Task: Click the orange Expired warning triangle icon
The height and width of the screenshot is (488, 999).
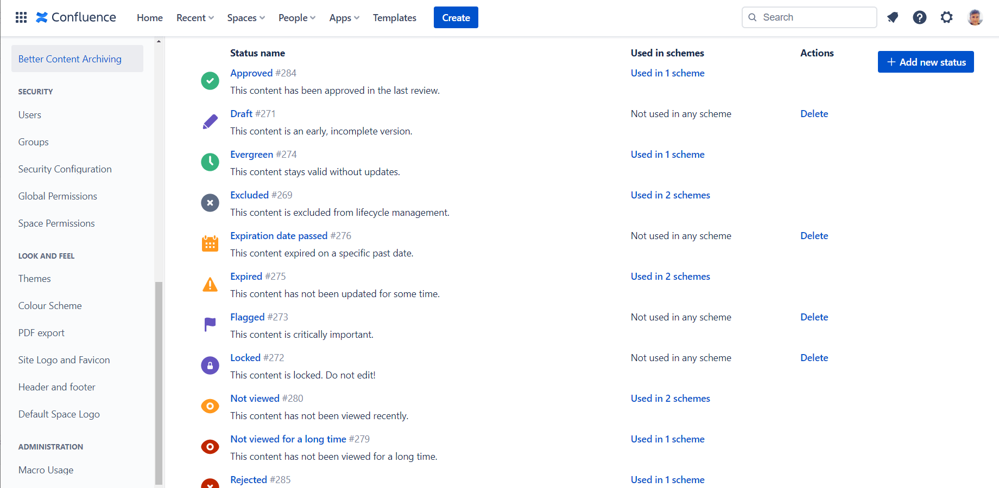Action: 210,284
